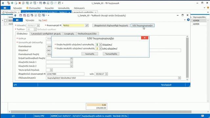Click the main window horizontal scrollbar
This screenshot has width=210, height=118.
click(101, 112)
